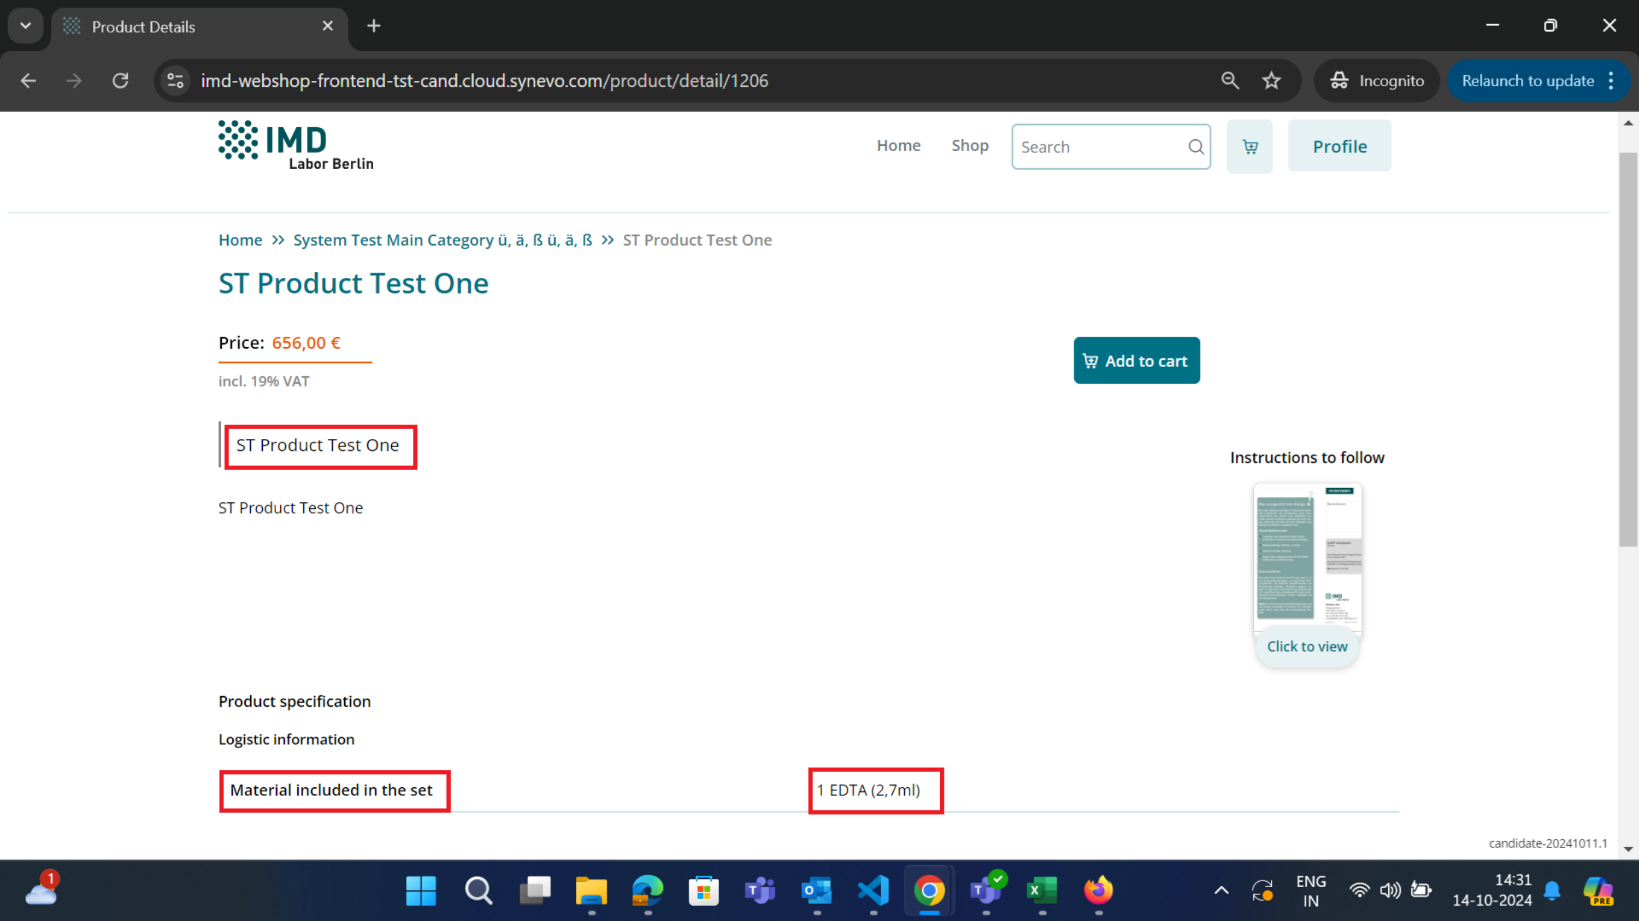Open site information icon in address bar

coord(175,81)
